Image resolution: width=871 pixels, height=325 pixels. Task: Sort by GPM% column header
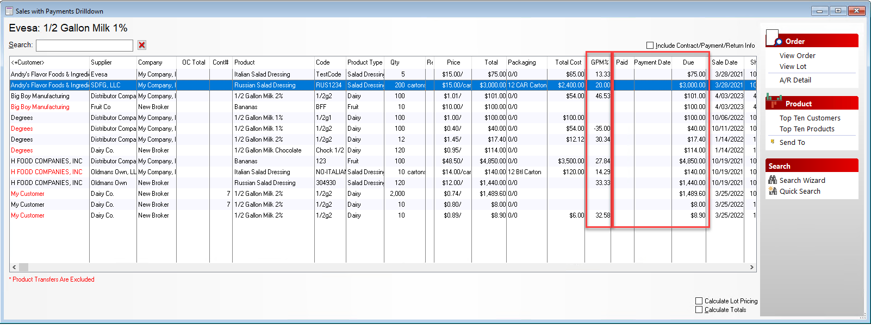[x=598, y=62]
